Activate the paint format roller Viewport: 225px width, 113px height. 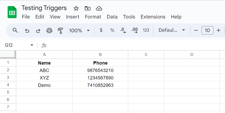(x=60, y=30)
